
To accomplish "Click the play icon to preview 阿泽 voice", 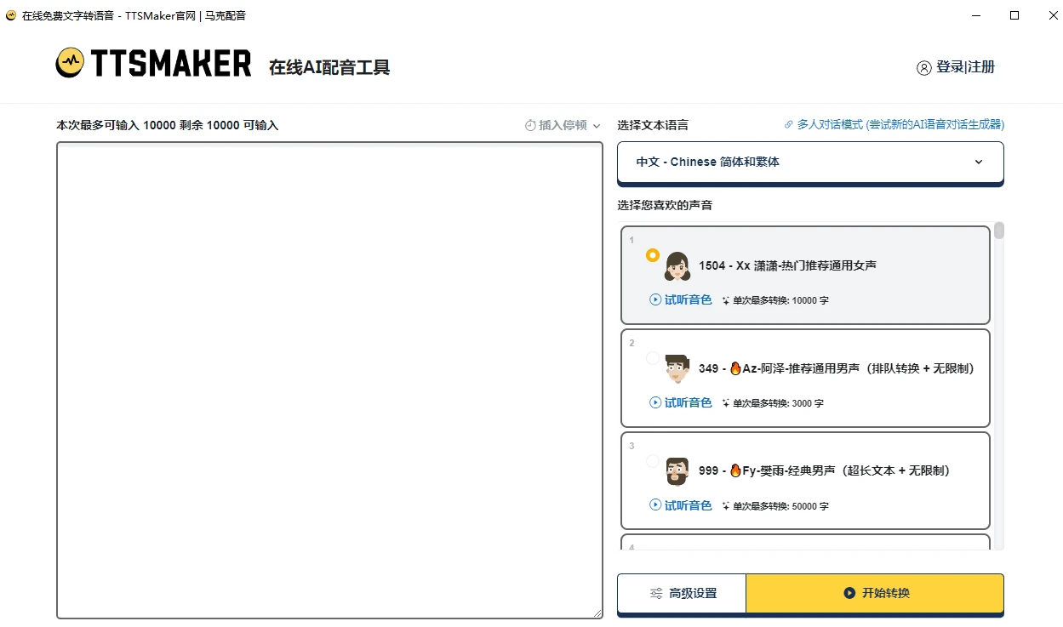I will (654, 402).
